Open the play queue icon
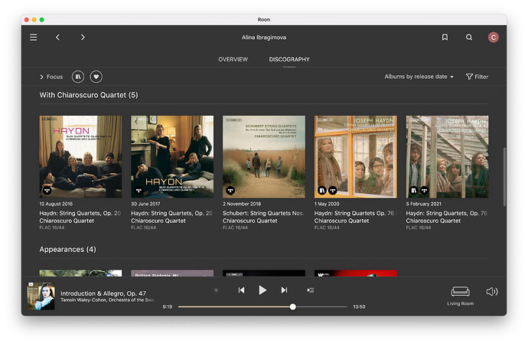 pos(311,290)
